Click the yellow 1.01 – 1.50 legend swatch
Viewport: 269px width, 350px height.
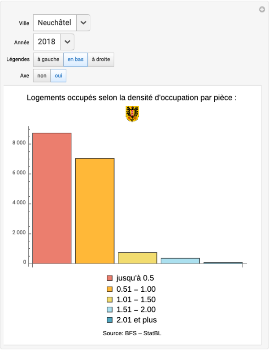(x=109, y=299)
